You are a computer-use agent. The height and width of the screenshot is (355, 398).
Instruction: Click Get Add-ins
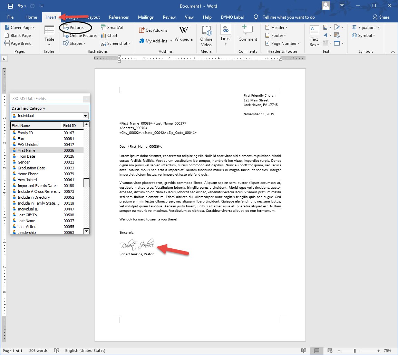153,30
